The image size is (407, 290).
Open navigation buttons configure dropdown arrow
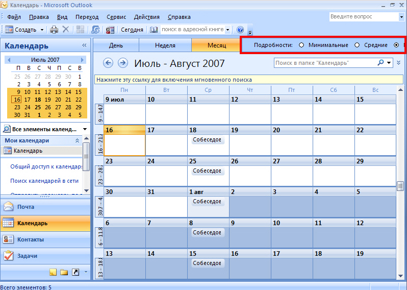point(86,272)
